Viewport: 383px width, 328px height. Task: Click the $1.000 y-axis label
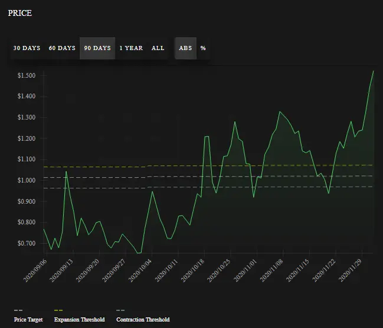click(x=27, y=180)
